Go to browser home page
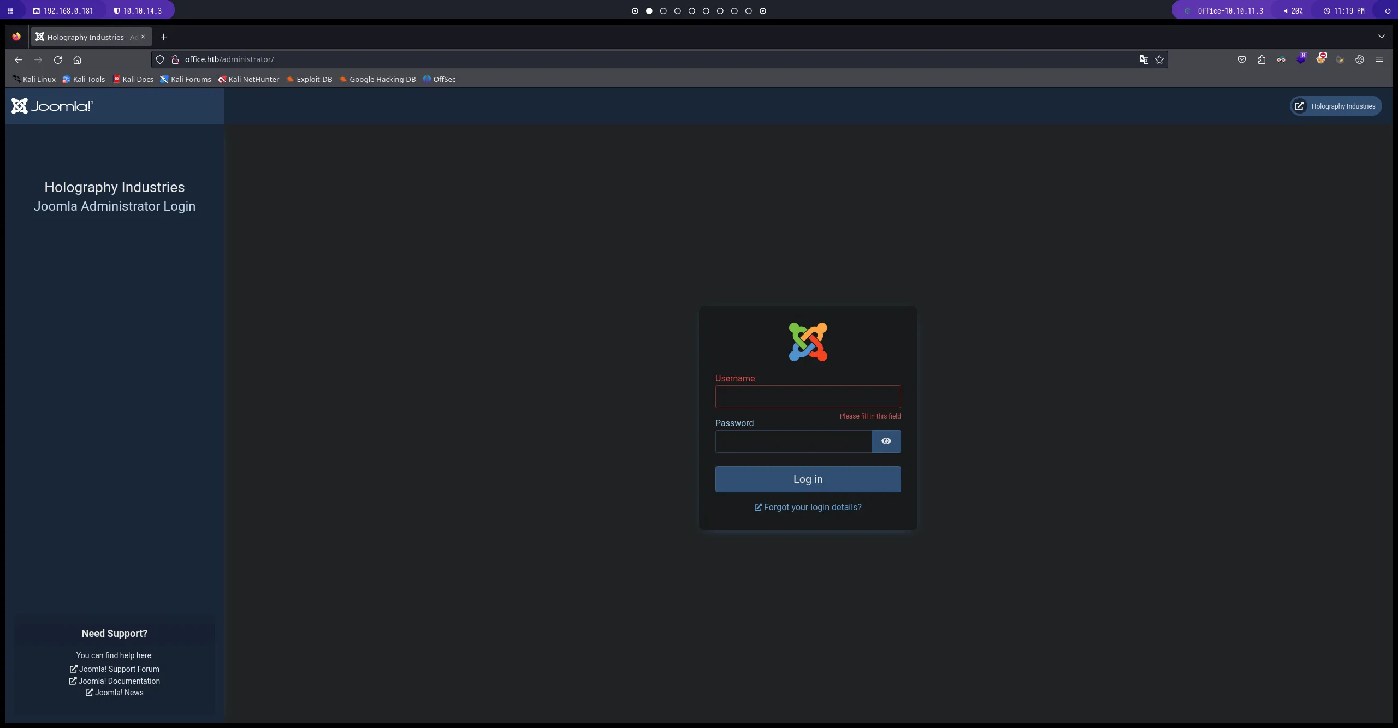1398x728 pixels. (77, 59)
